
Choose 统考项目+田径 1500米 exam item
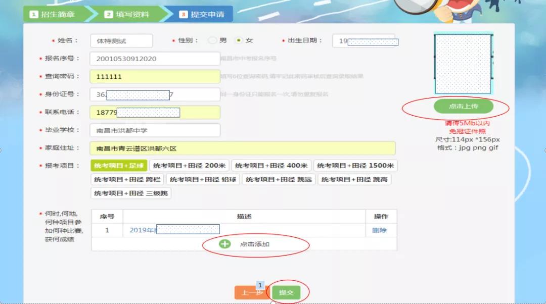point(355,166)
